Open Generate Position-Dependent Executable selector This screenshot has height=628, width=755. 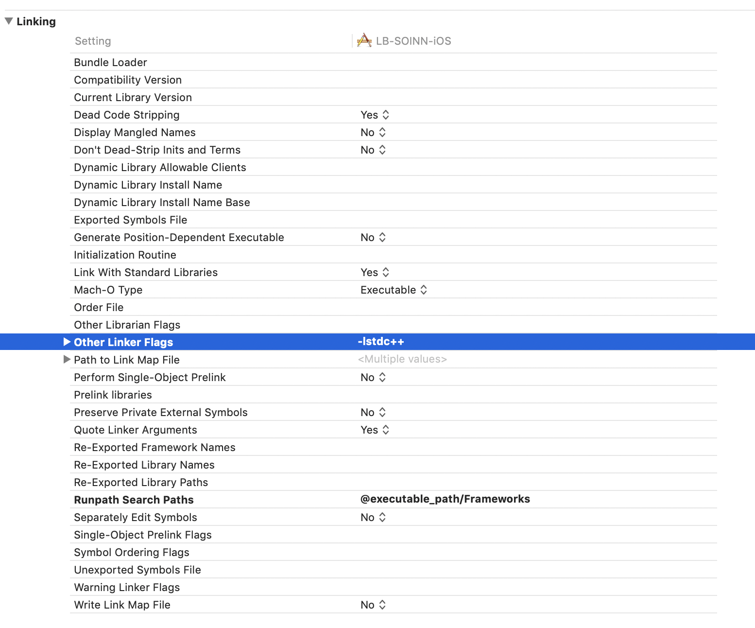pyautogui.click(x=382, y=237)
